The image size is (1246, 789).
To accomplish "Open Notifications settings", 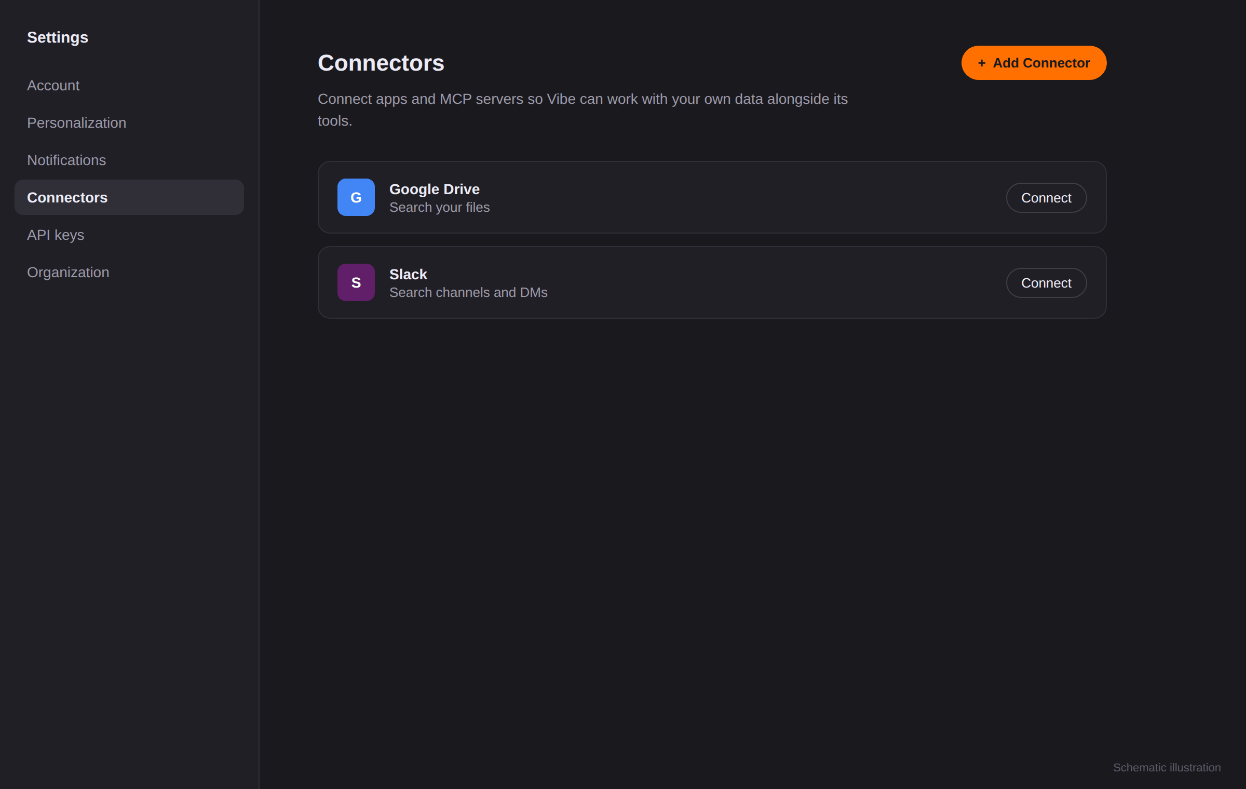I will (x=129, y=160).
